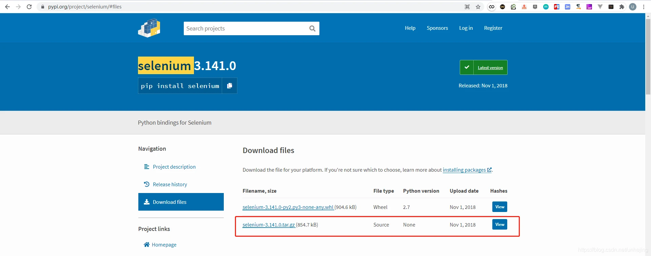Open site info via the lock icon
This screenshot has height=256, width=651.
point(43,7)
